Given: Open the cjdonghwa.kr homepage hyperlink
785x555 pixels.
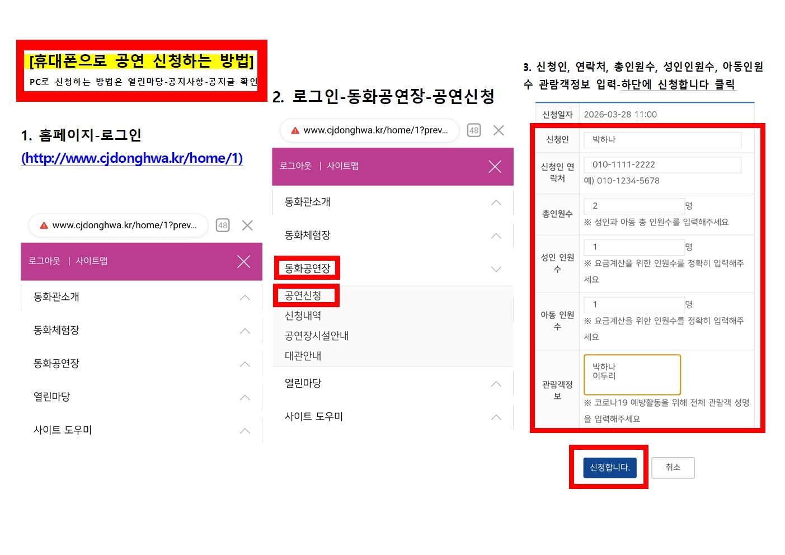Looking at the screenshot, I should (132, 158).
